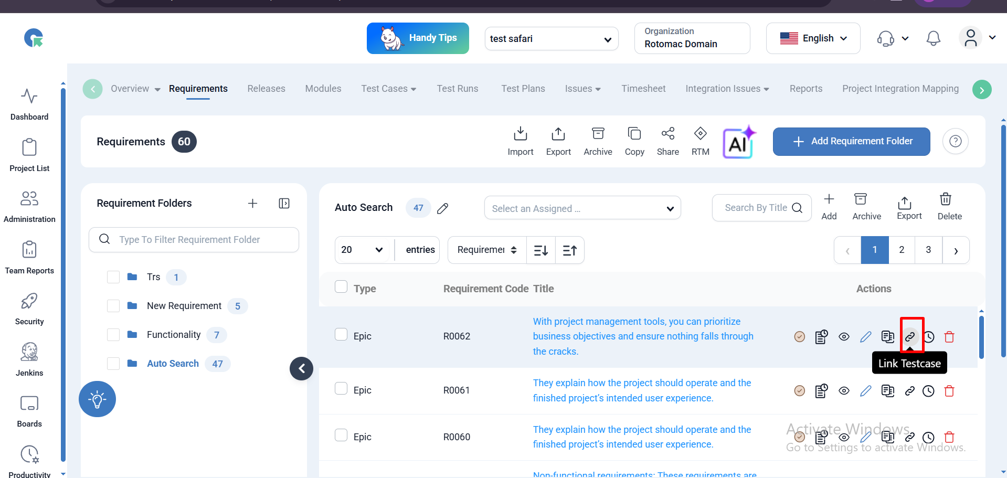The height and width of the screenshot is (478, 1007).
Task: Open the English language selector
Action: click(x=813, y=38)
